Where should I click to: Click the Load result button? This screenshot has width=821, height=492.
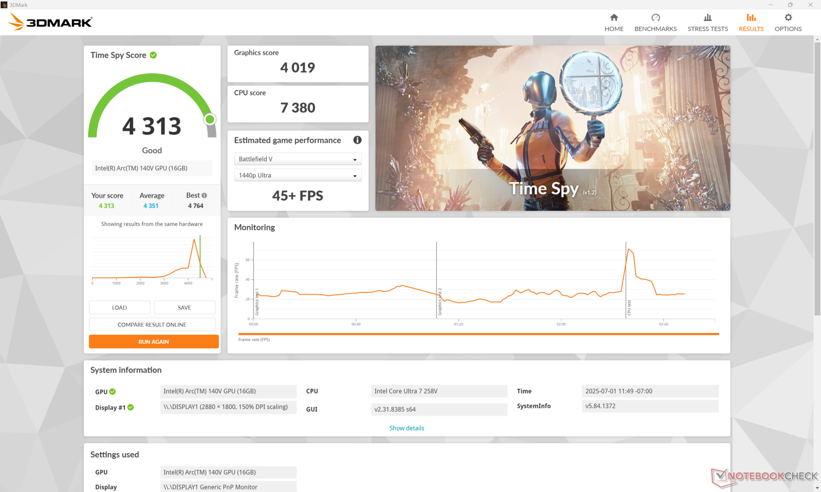point(119,307)
